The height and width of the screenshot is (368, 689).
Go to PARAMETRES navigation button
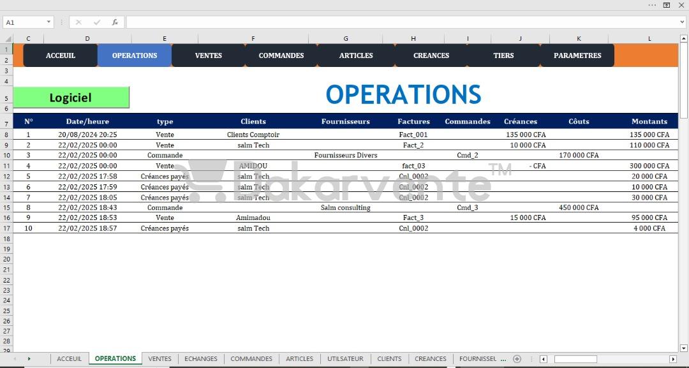point(577,55)
